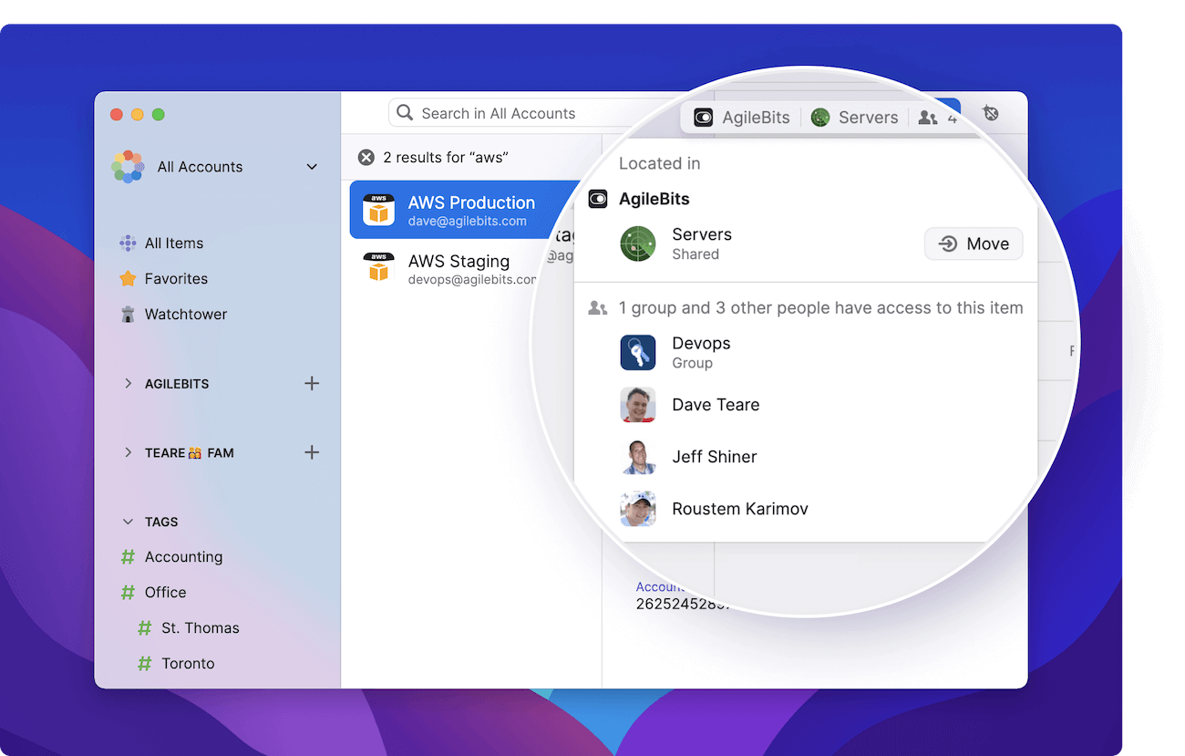Click the AWS Staging box icon

[378, 268]
